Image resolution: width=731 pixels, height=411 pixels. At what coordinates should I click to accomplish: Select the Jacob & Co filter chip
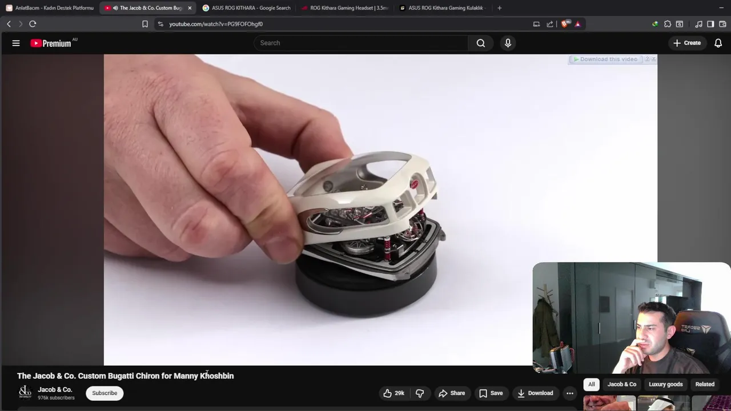point(622,384)
